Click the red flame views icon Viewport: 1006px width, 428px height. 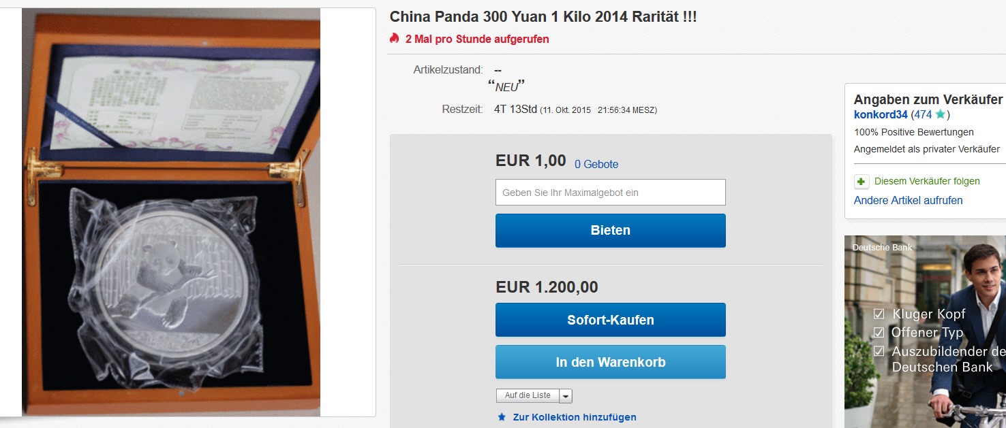coord(394,39)
